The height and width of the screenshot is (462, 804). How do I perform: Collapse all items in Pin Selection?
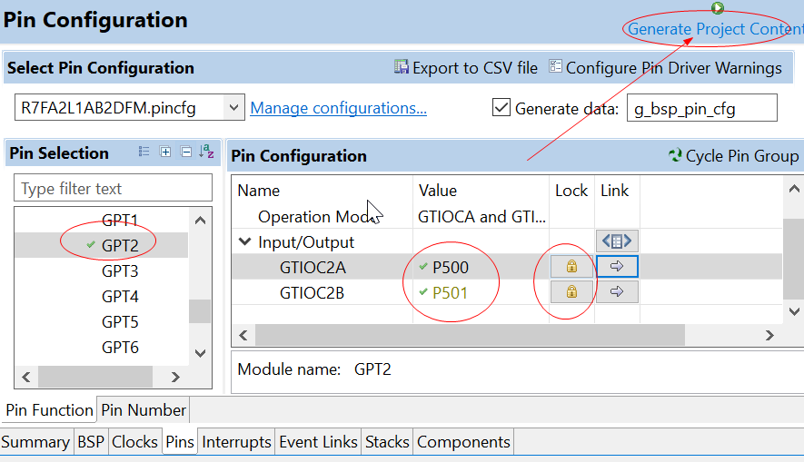pyautogui.click(x=186, y=152)
